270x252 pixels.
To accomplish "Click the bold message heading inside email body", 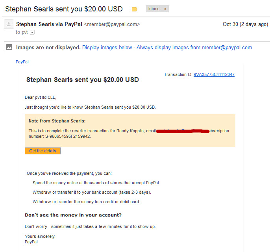I will point(83,80).
